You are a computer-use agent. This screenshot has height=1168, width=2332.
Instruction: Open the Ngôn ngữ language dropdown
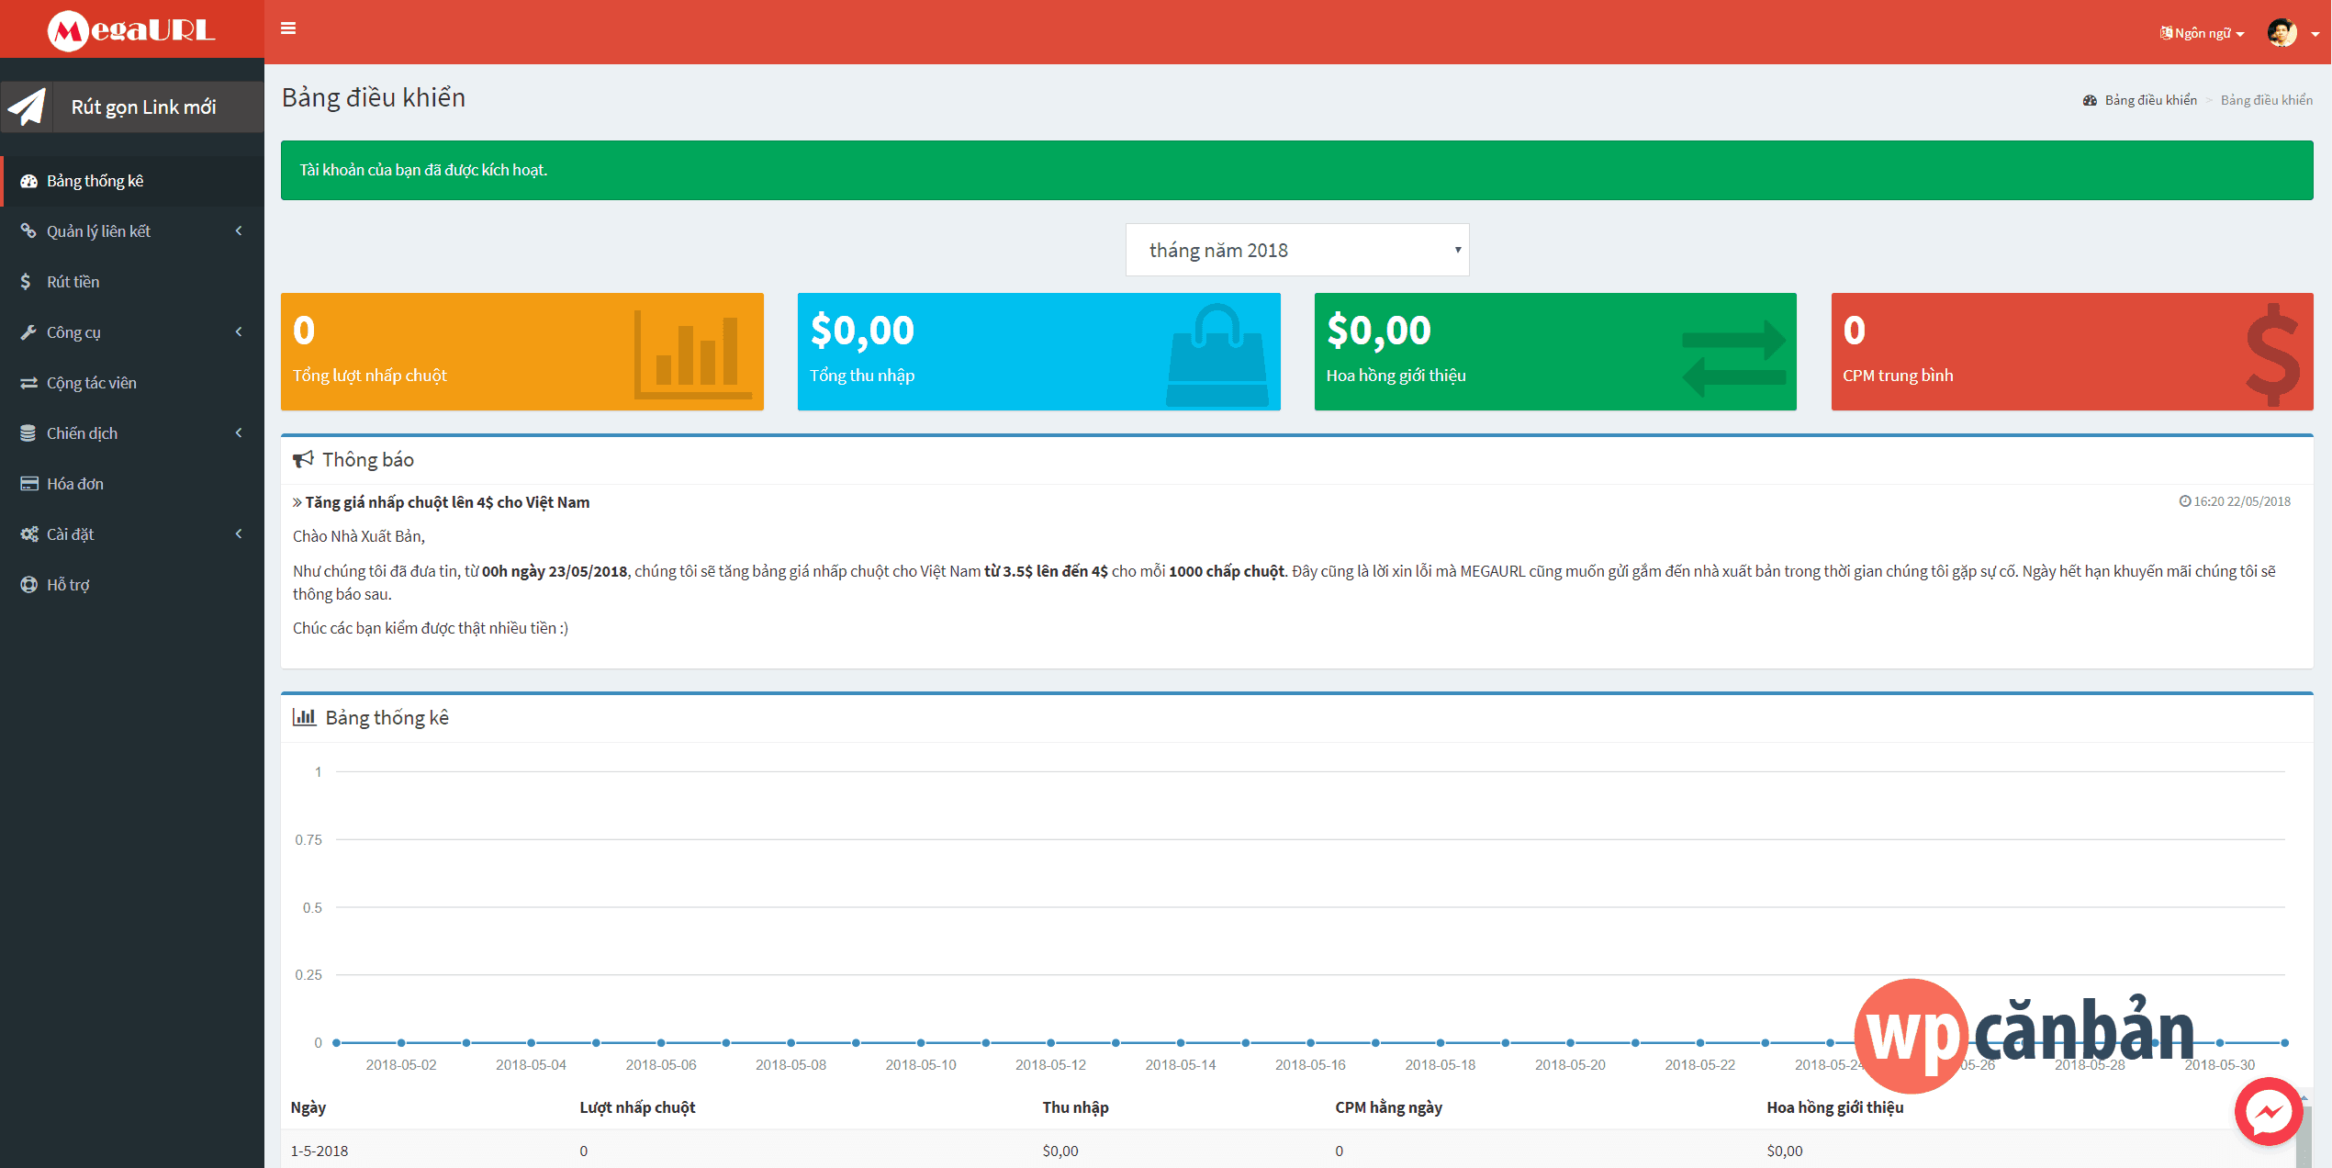click(x=2203, y=33)
